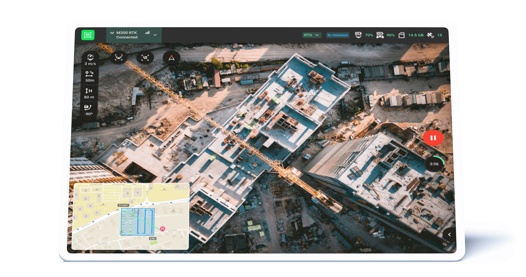This screenshot has height=277, width=526.
Task: Adjust the flight speed setting of 3 m/s
Action: click(89, 60)
